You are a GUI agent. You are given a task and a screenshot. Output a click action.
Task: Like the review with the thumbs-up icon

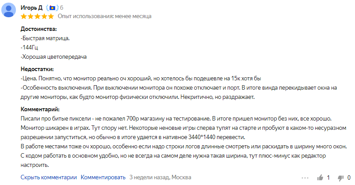coord(320,178)
